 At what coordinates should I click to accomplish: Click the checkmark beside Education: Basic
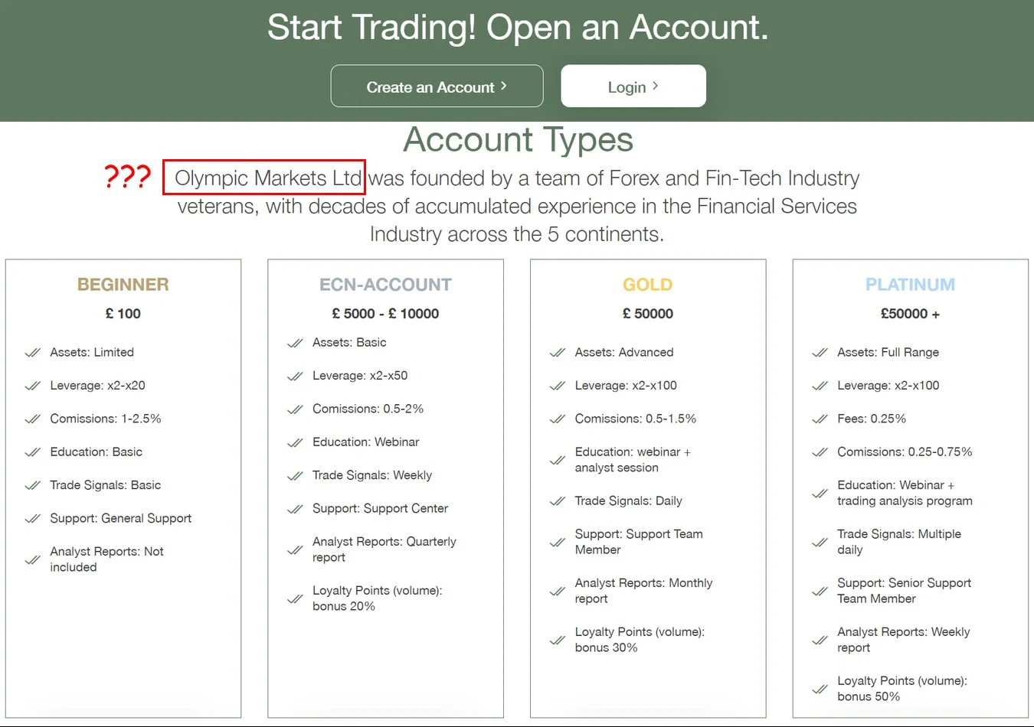[x=32, y=452]
